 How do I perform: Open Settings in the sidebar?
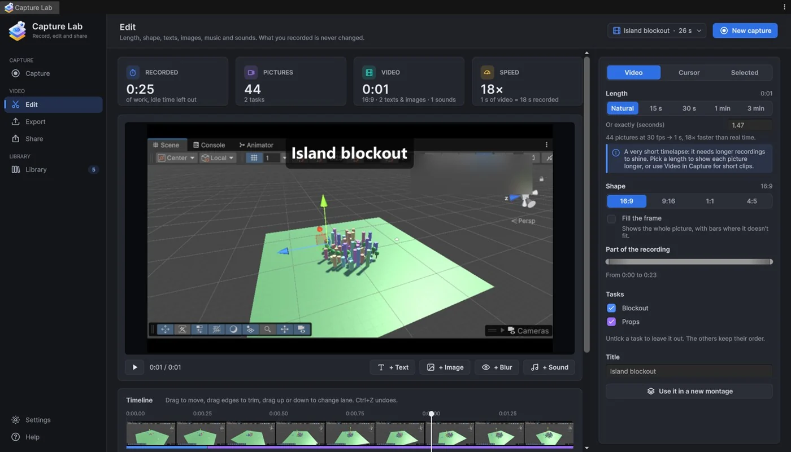coord(53,420)
